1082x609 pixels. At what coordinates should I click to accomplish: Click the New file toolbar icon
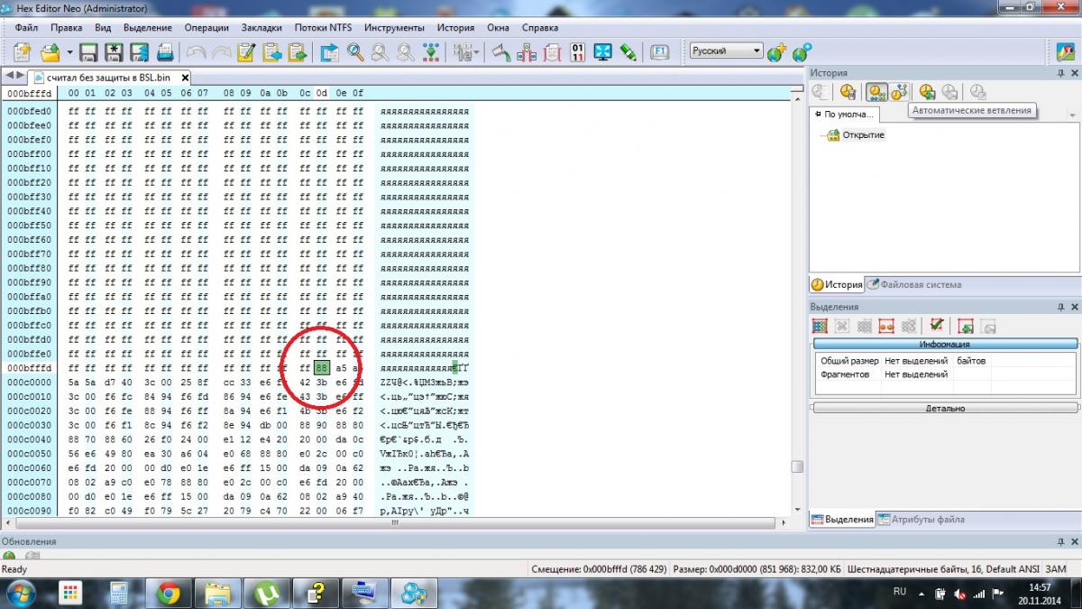point(22,51)
